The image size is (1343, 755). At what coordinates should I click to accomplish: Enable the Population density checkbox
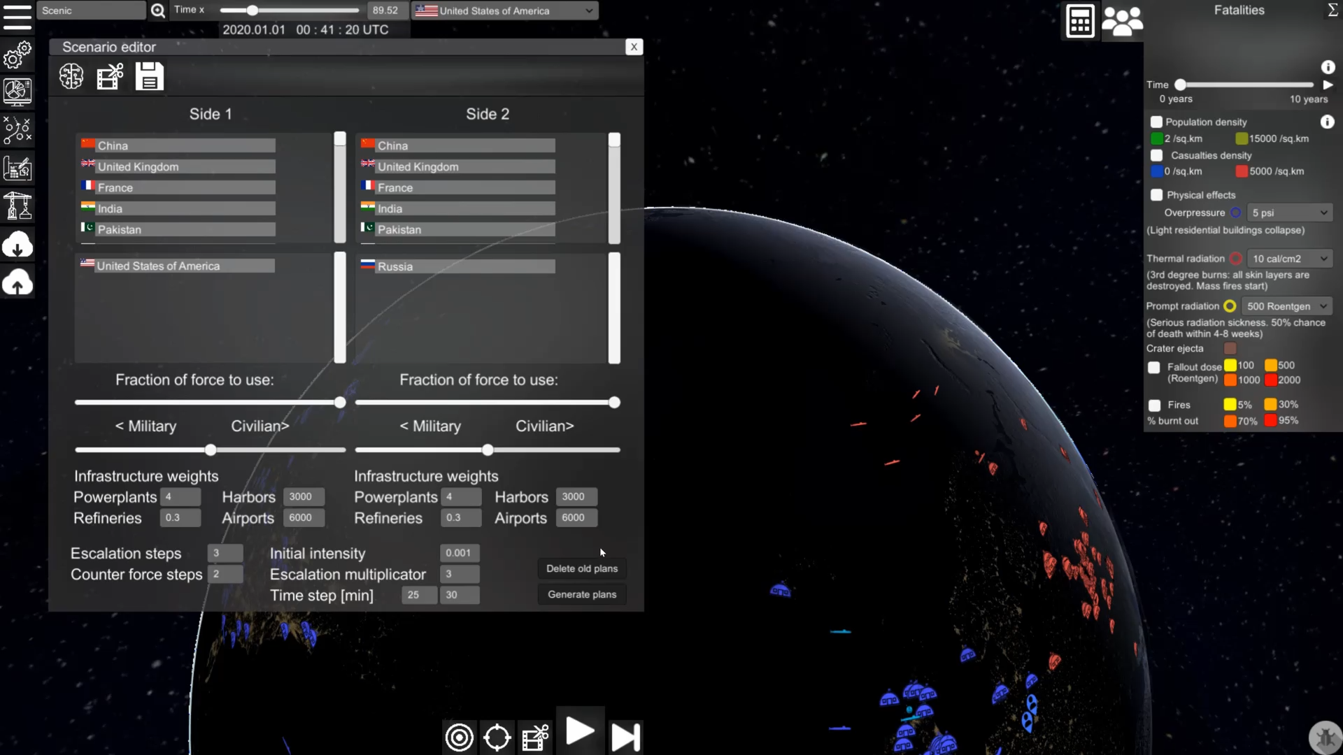tap(1156, 122)
